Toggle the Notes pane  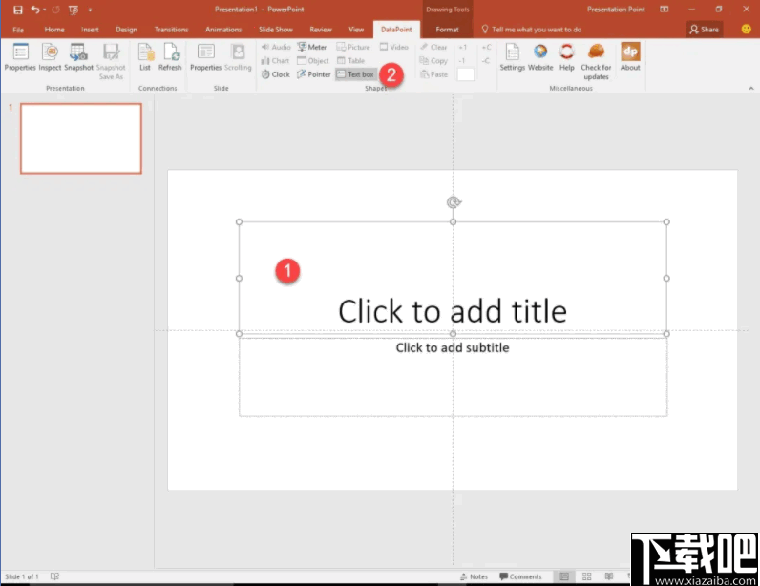[474, 576]
